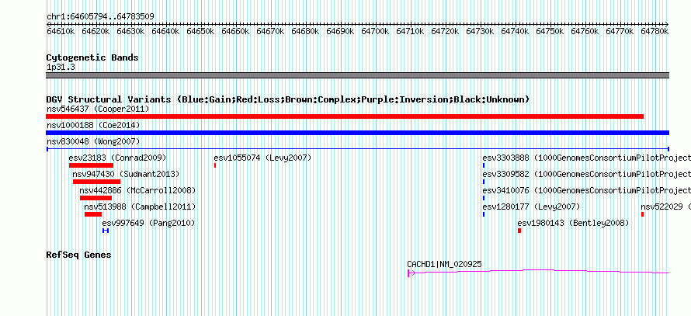Click the RefSeq Genes track title
The height and width of the screenshot is (316, 691).
pos(78,255)
